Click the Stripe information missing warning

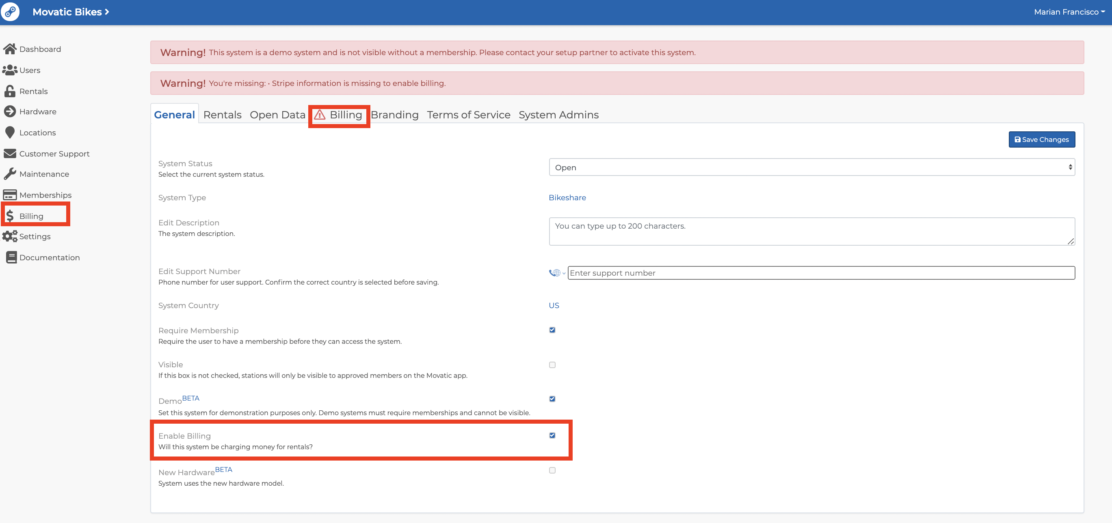click(x=617, y=83)
